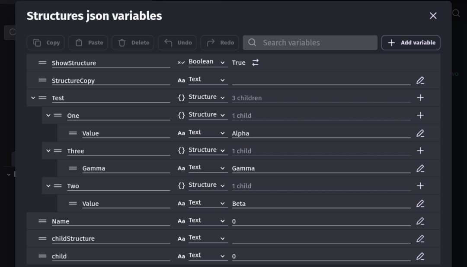Add a child to Test structure

[420, 98]
